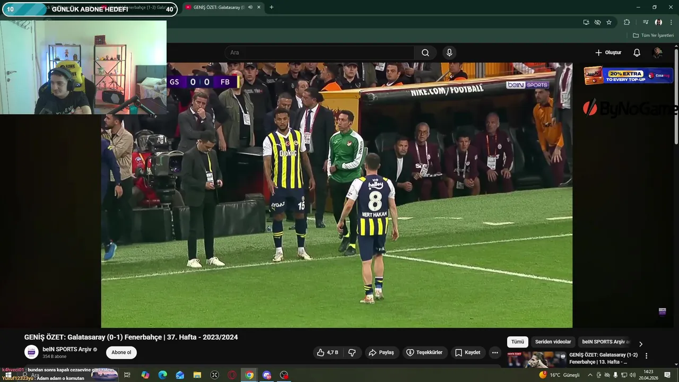The image size is (679, 382).
Task: Click the beIN SPORTS Arşiv channel avatar
Action: coord(32,352)
